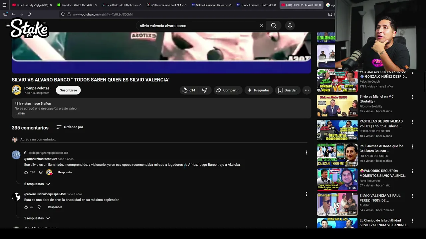The height and width of the screenshot is (239, 426).
Task: Open SILVIO VALENCIA VS PAUL PEREZ thumbnail
Action: (x=337, y=204)
